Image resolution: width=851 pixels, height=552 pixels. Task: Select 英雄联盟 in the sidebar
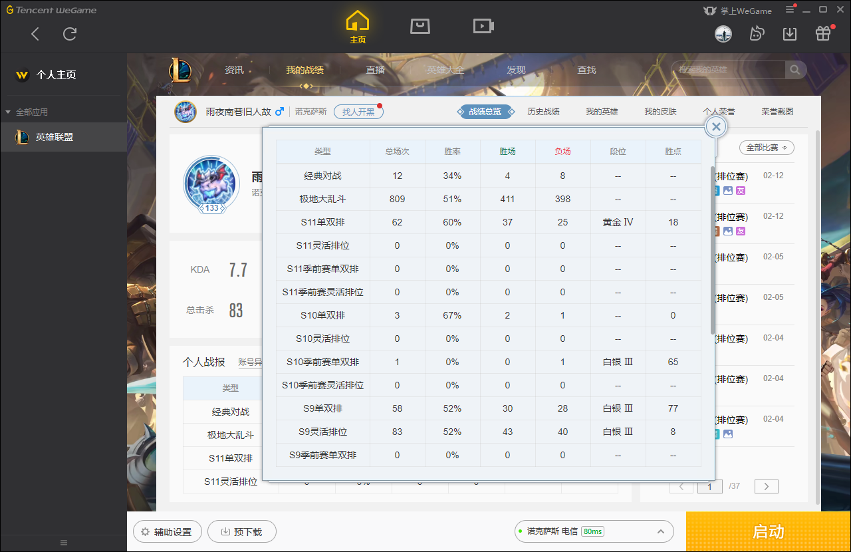(63, 137)
